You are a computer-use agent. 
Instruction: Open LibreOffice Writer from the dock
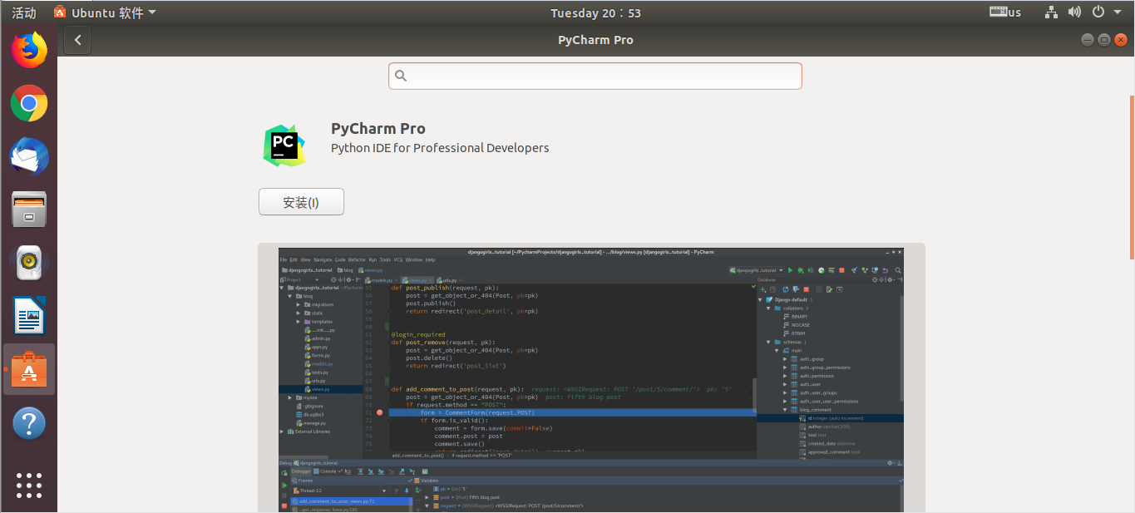tap(29, 316)
